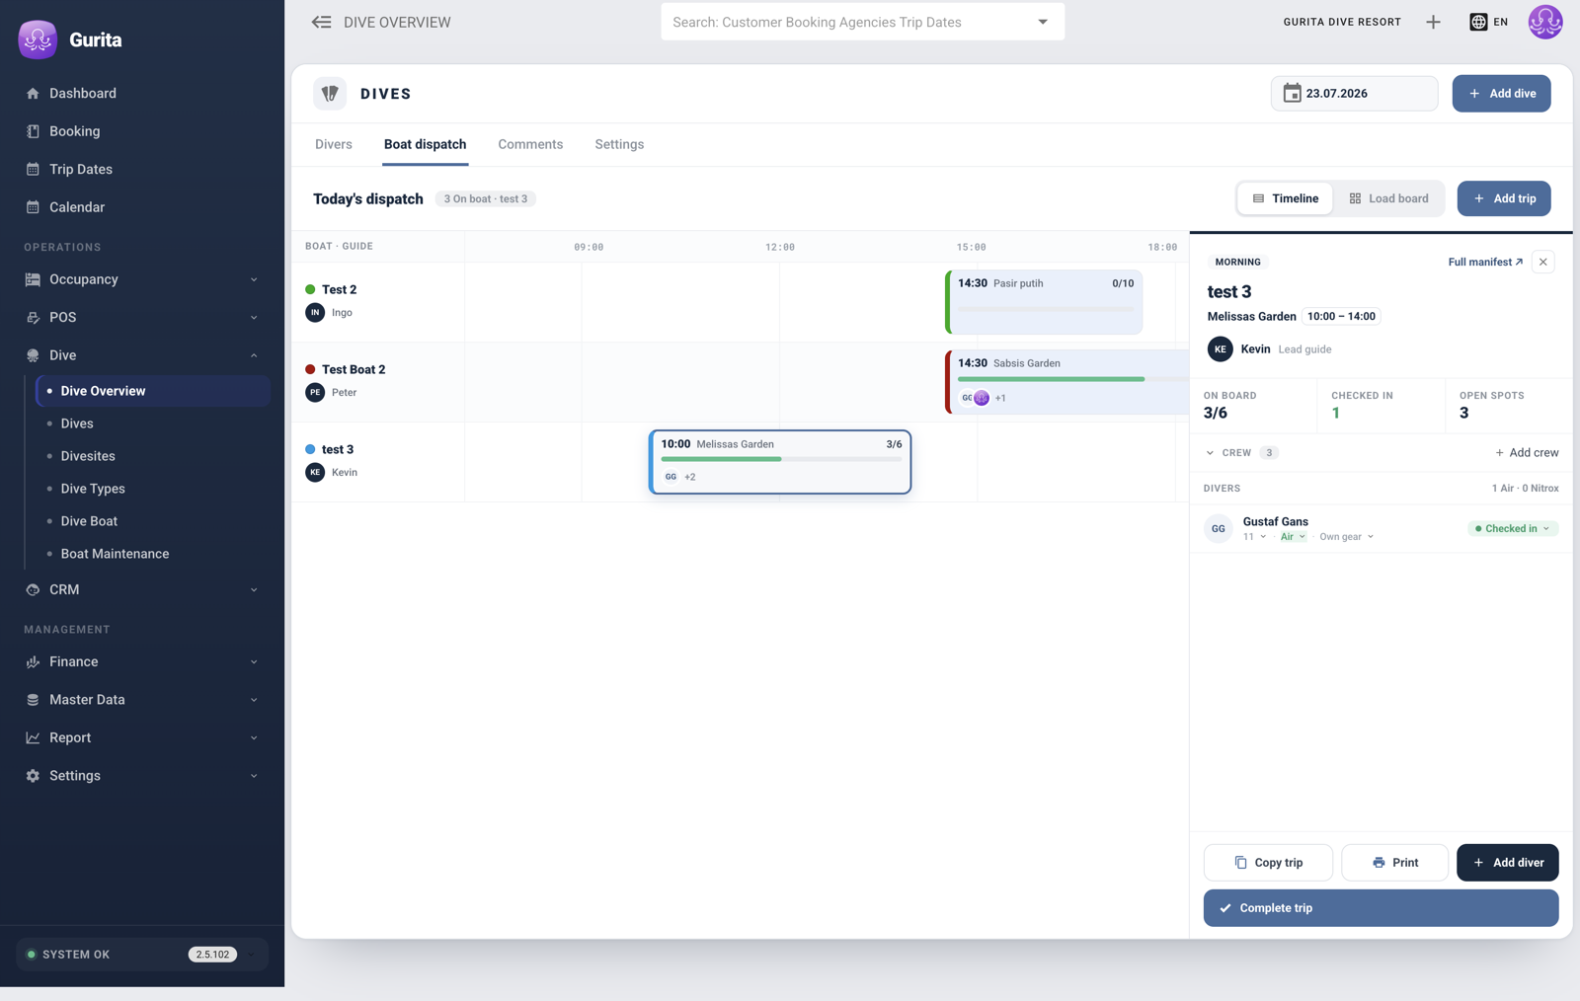Viewport: 1580px width, 1001px height.
Task: Switch to Load board view
Action: click(1388, 198)
